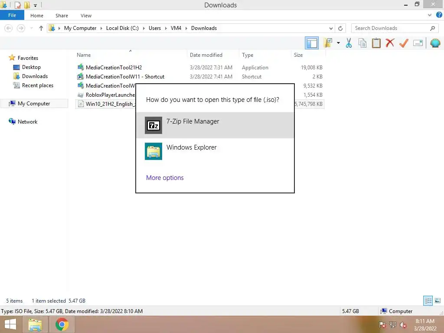Click muted volume tray icon
The width and height of the screenshot is (444, 333).
(403, 324)
